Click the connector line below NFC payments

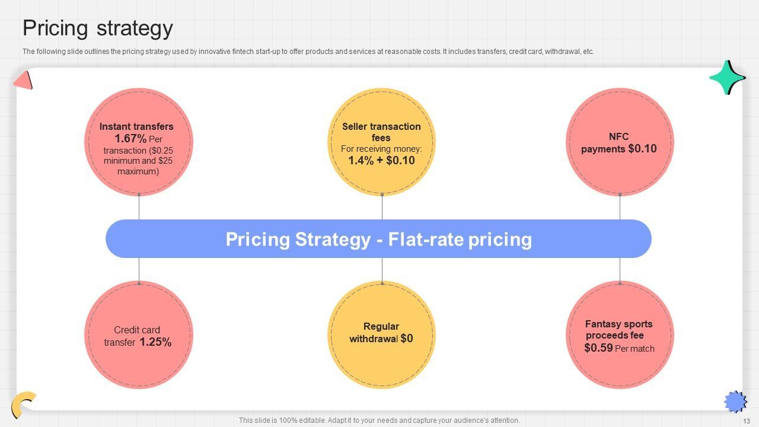tap(620, 207)
